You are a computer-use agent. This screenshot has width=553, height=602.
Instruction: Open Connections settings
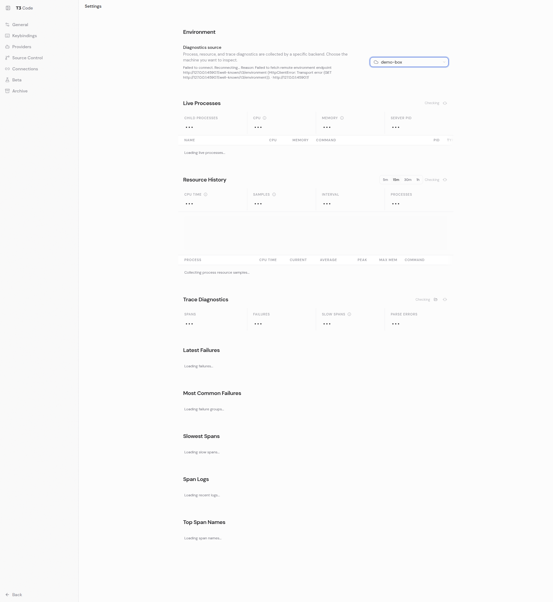pos(39,69)
